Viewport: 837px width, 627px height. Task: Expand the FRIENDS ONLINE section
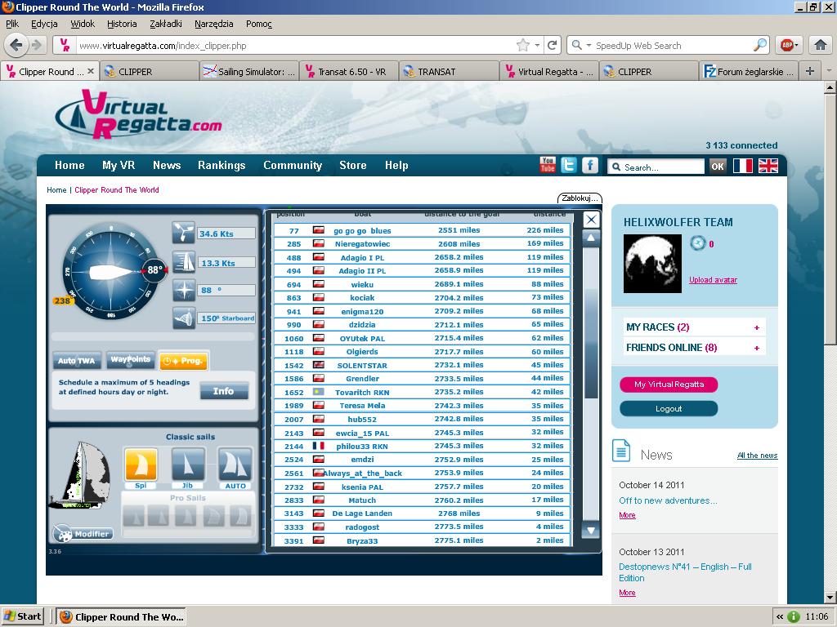click(756, 348)
